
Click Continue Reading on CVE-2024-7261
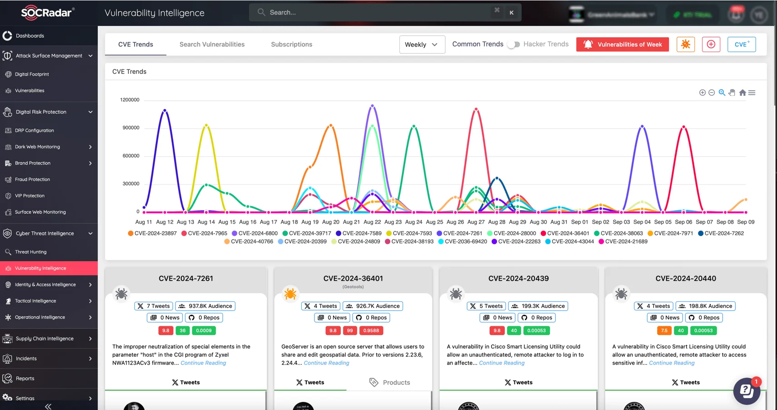pos(203,363)
